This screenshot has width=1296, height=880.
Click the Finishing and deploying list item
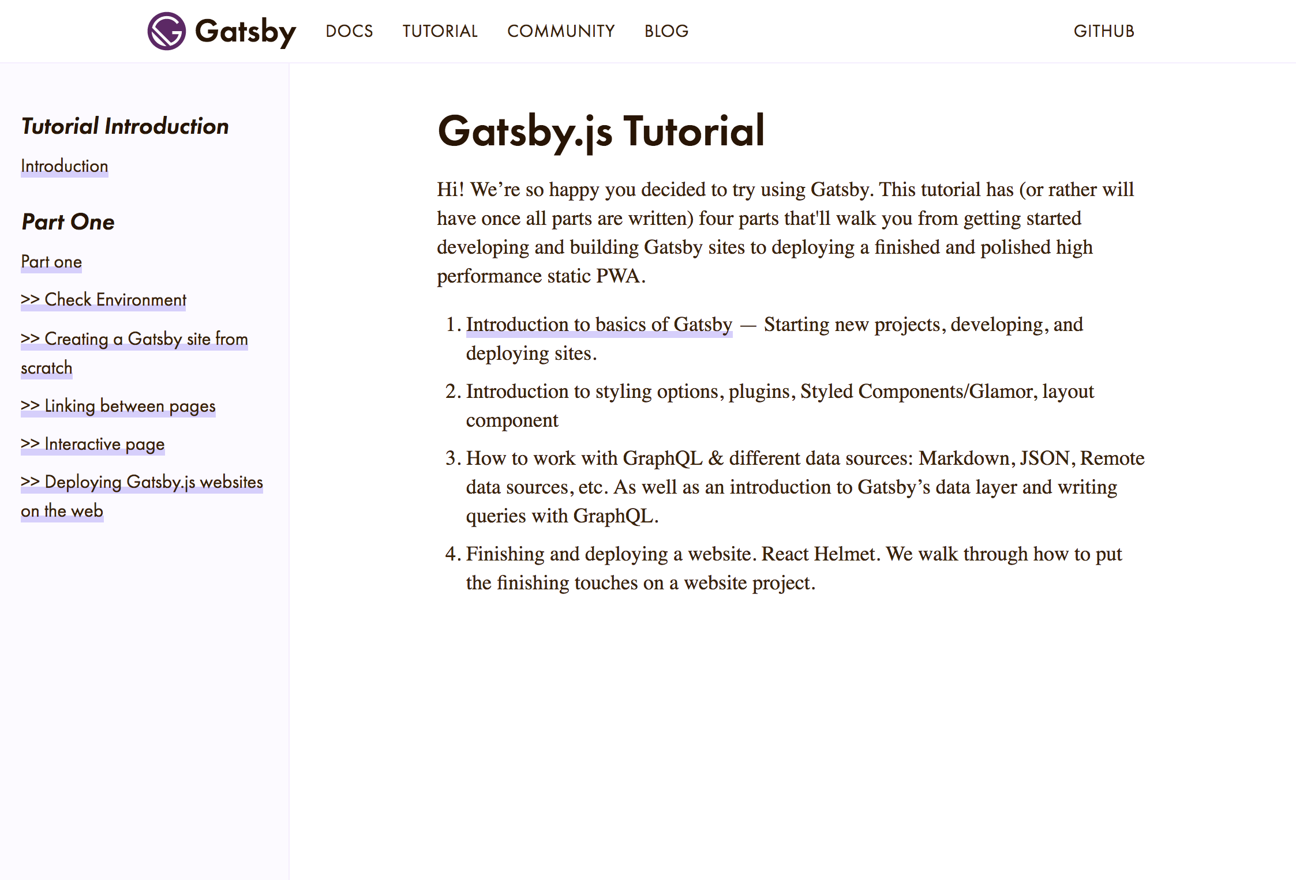[x=793, y=568]
